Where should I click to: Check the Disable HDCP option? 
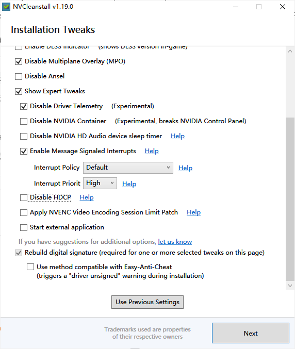(x=24, y=197)
